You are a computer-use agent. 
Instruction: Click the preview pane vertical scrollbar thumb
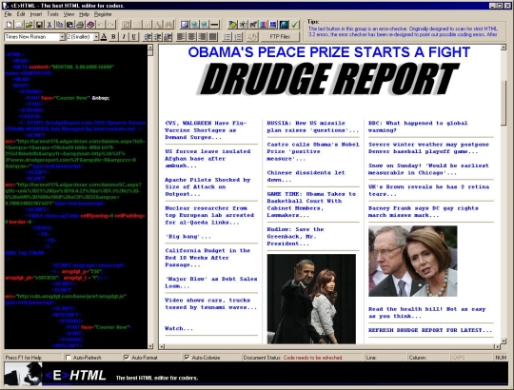pyautogui.click(x=504, y=103)
